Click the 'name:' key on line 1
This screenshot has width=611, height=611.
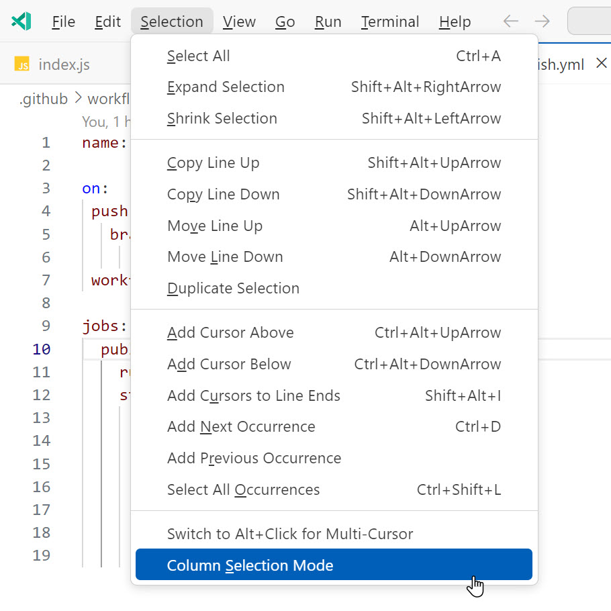click(105, 142)
